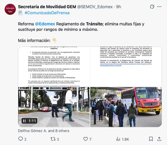
Task: Open second press release page image
Action: tap(126, 67)
